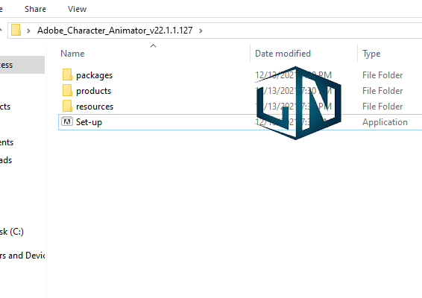Click the blue LN cube logo overlay
The height and width of the screenshot is (298, 422).
(299, 103)
